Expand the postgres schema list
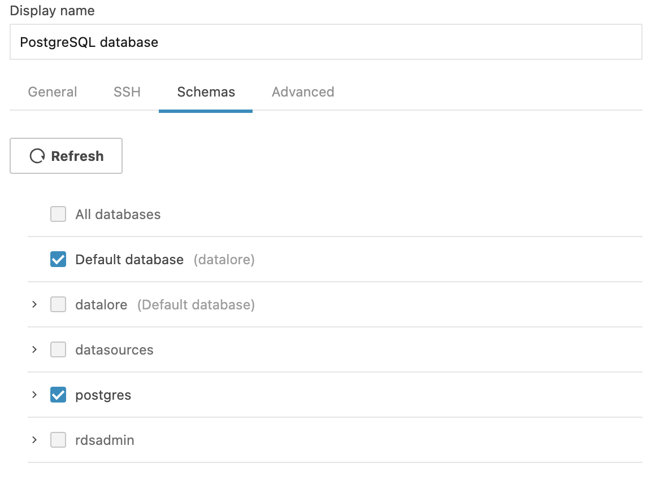 click(x=34, y=395)
